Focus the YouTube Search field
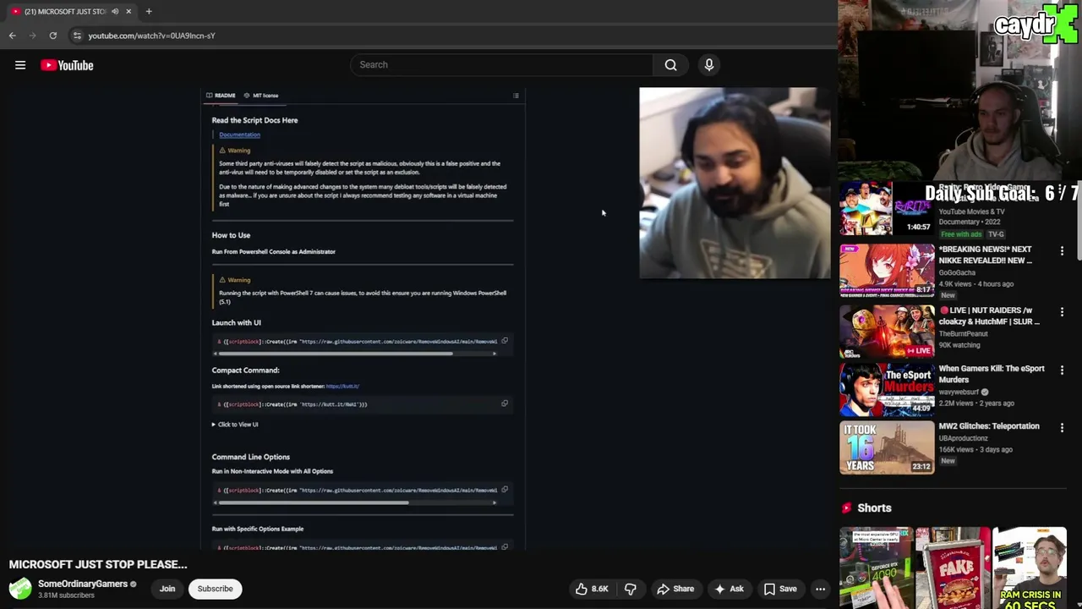The image size is (1082, 609). click(502, 64)
